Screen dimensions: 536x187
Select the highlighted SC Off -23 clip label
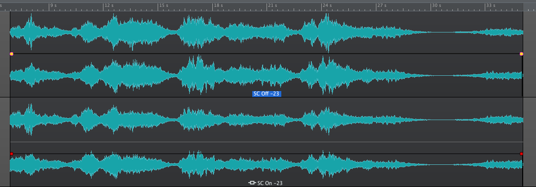(x=267, y=94)
